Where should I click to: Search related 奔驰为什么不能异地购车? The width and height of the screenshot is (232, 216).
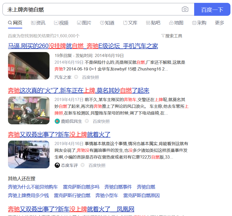point(33,187)
